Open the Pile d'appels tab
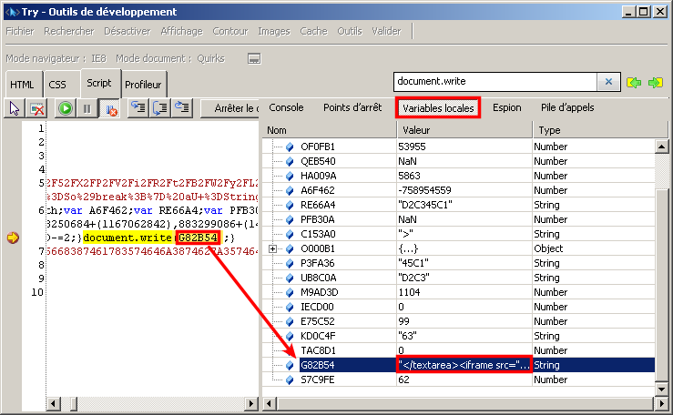673x415 pixels. pos(566,107)
